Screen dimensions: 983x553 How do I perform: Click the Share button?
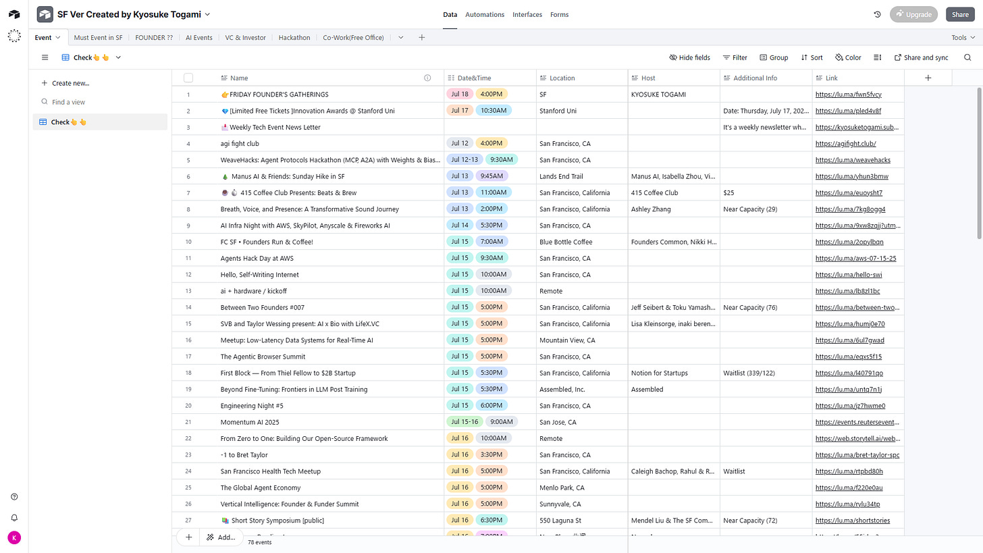click(x=960, y=14)
